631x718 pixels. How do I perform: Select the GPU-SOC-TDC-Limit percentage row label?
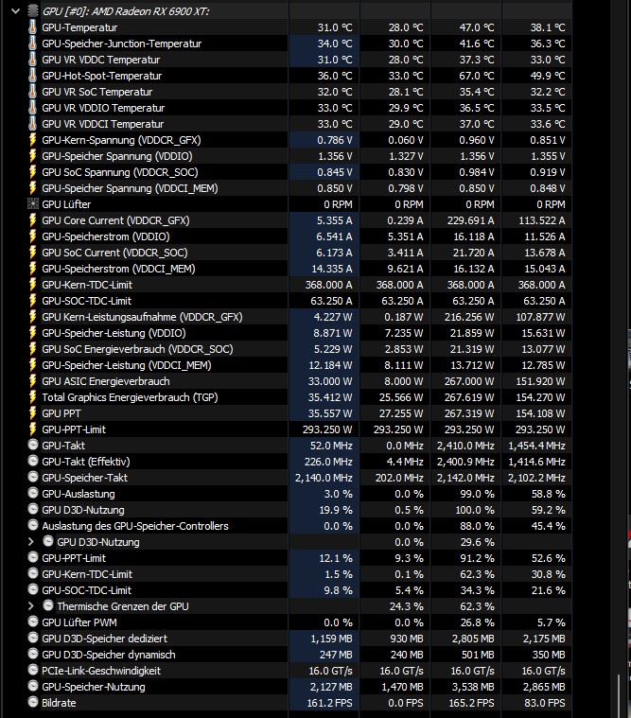point(86,590)
